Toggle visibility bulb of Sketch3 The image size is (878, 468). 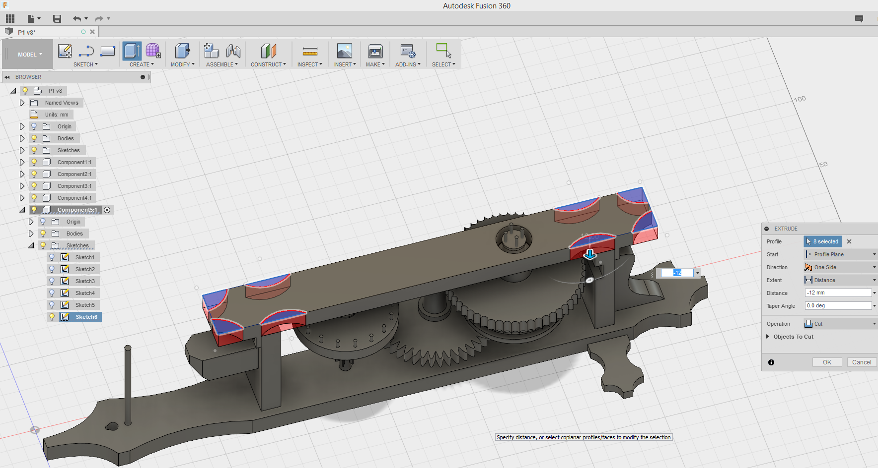[x=52, y=281]
